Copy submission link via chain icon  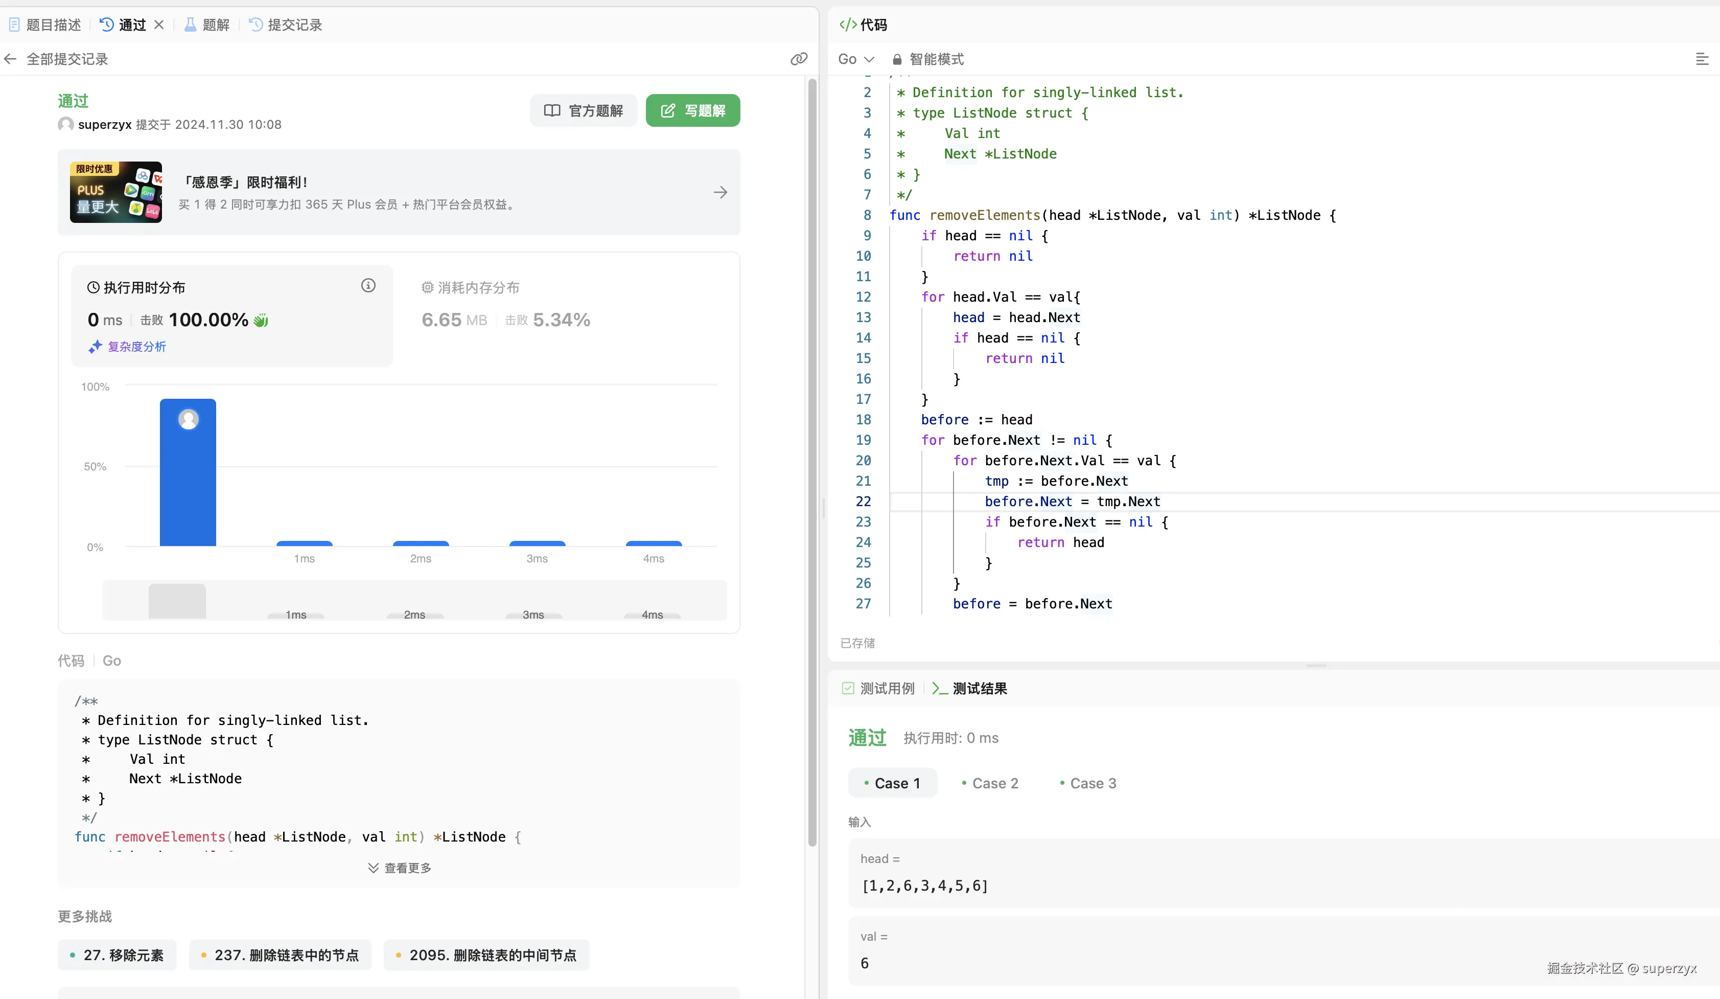click(x=799, y=59)
